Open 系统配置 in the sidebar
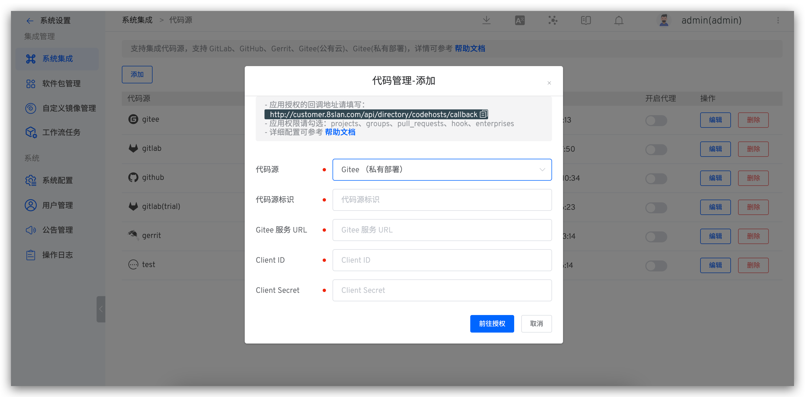Viewport: 805px width, 397px height. click(58, 180)
